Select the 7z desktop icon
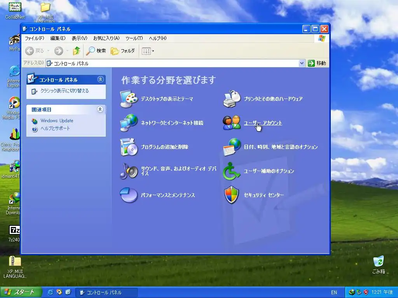 click(14, 233)
